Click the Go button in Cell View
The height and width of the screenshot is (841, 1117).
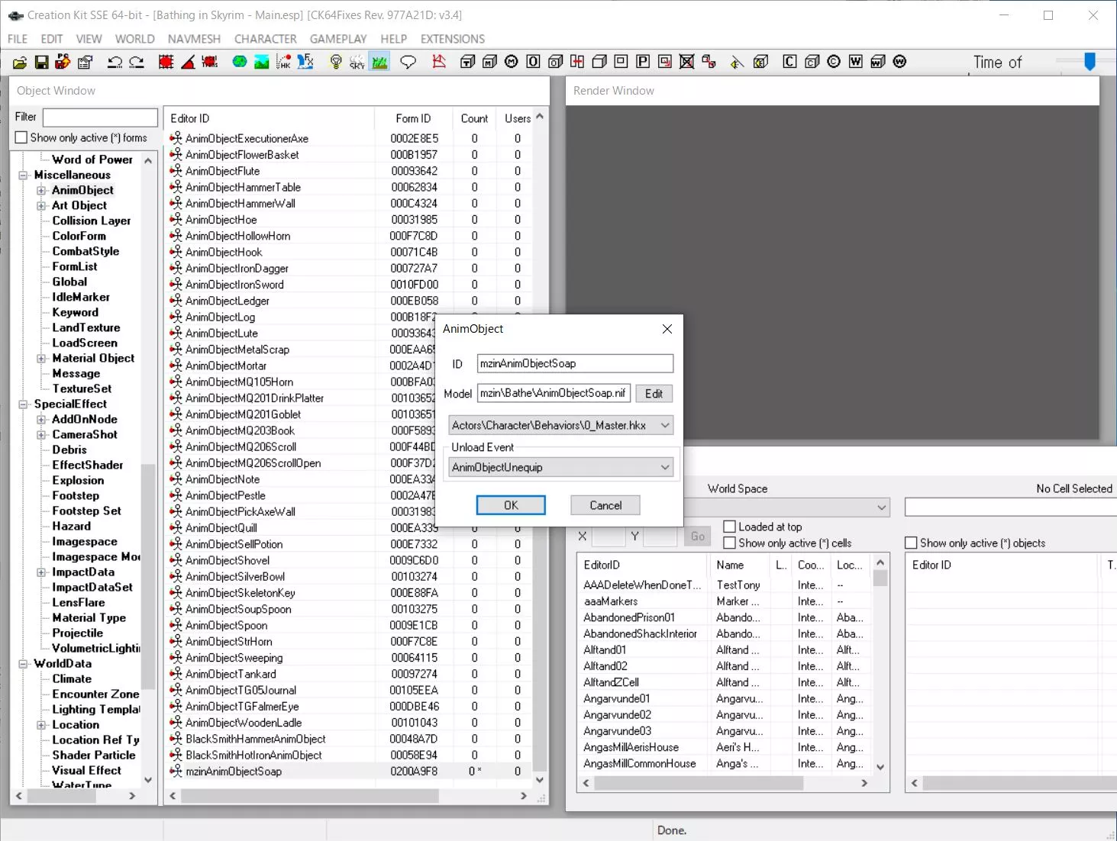point(698,536)
